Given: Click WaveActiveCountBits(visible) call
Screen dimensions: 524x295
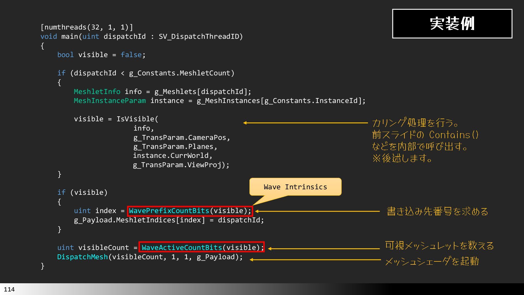Looking at the screenshot, I should (x=202, y=247).
